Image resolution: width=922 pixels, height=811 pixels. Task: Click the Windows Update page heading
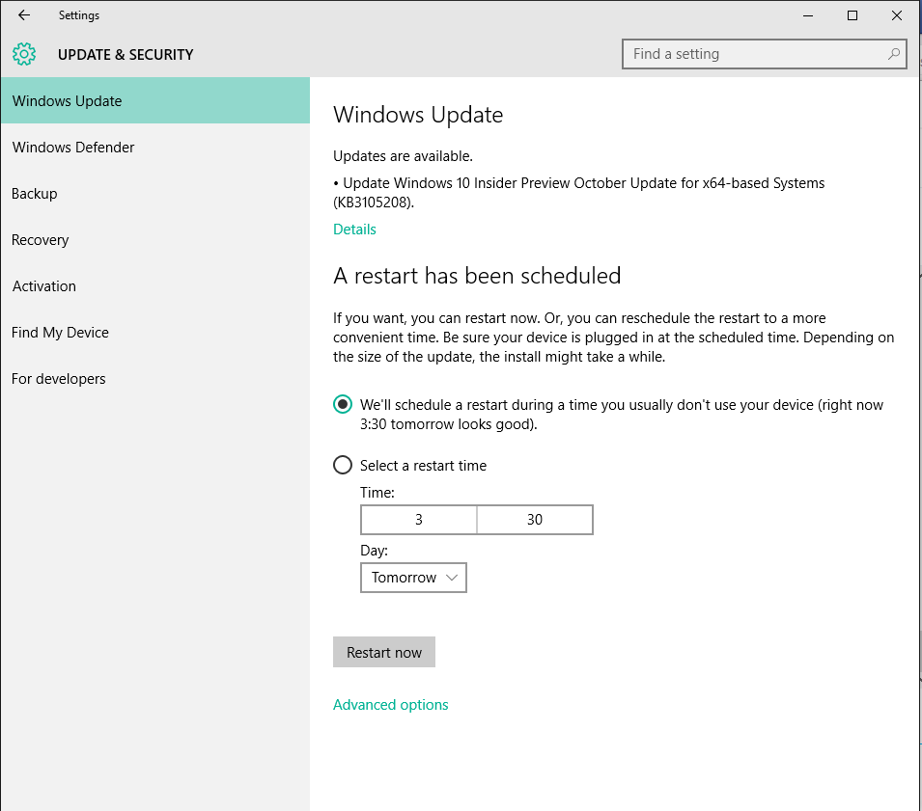pos(418,115)
